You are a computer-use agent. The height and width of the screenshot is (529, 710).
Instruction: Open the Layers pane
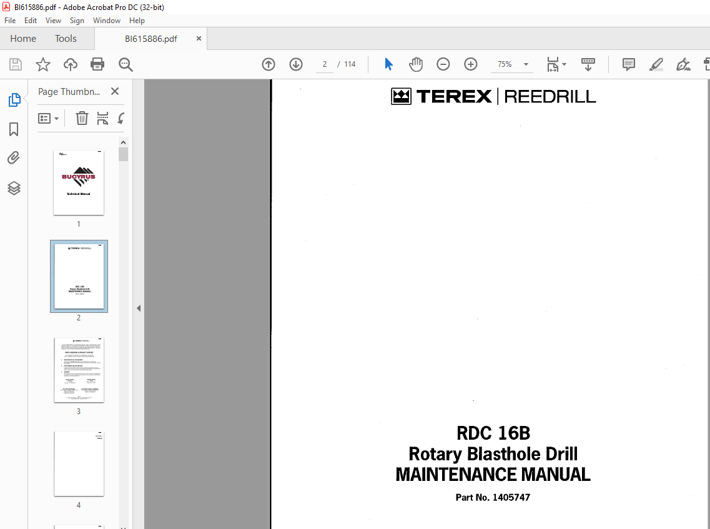pyautogui.click(x=14, y=188)
